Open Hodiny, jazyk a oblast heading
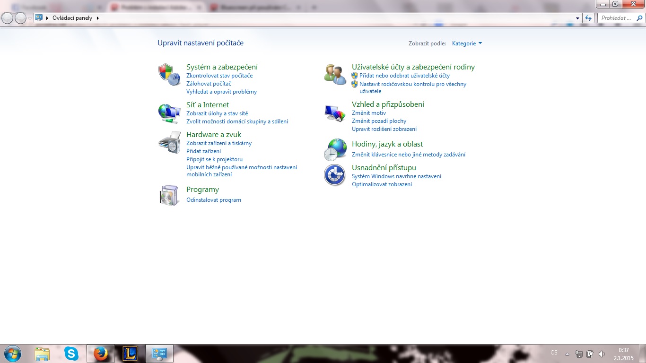Viewport: 646px width, 363px height. (x=387, y=144)
